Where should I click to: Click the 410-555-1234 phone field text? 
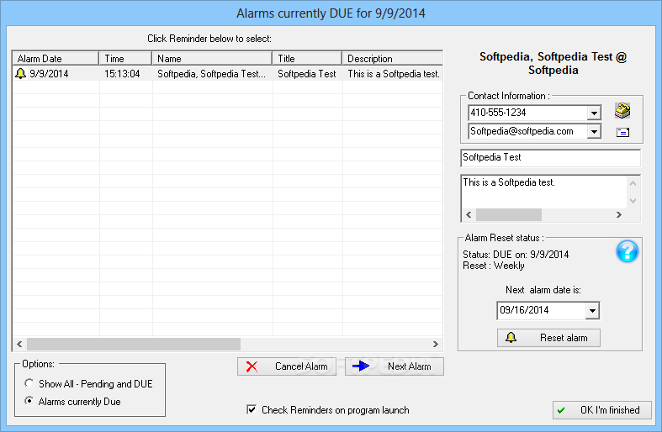tap(498, 113)
